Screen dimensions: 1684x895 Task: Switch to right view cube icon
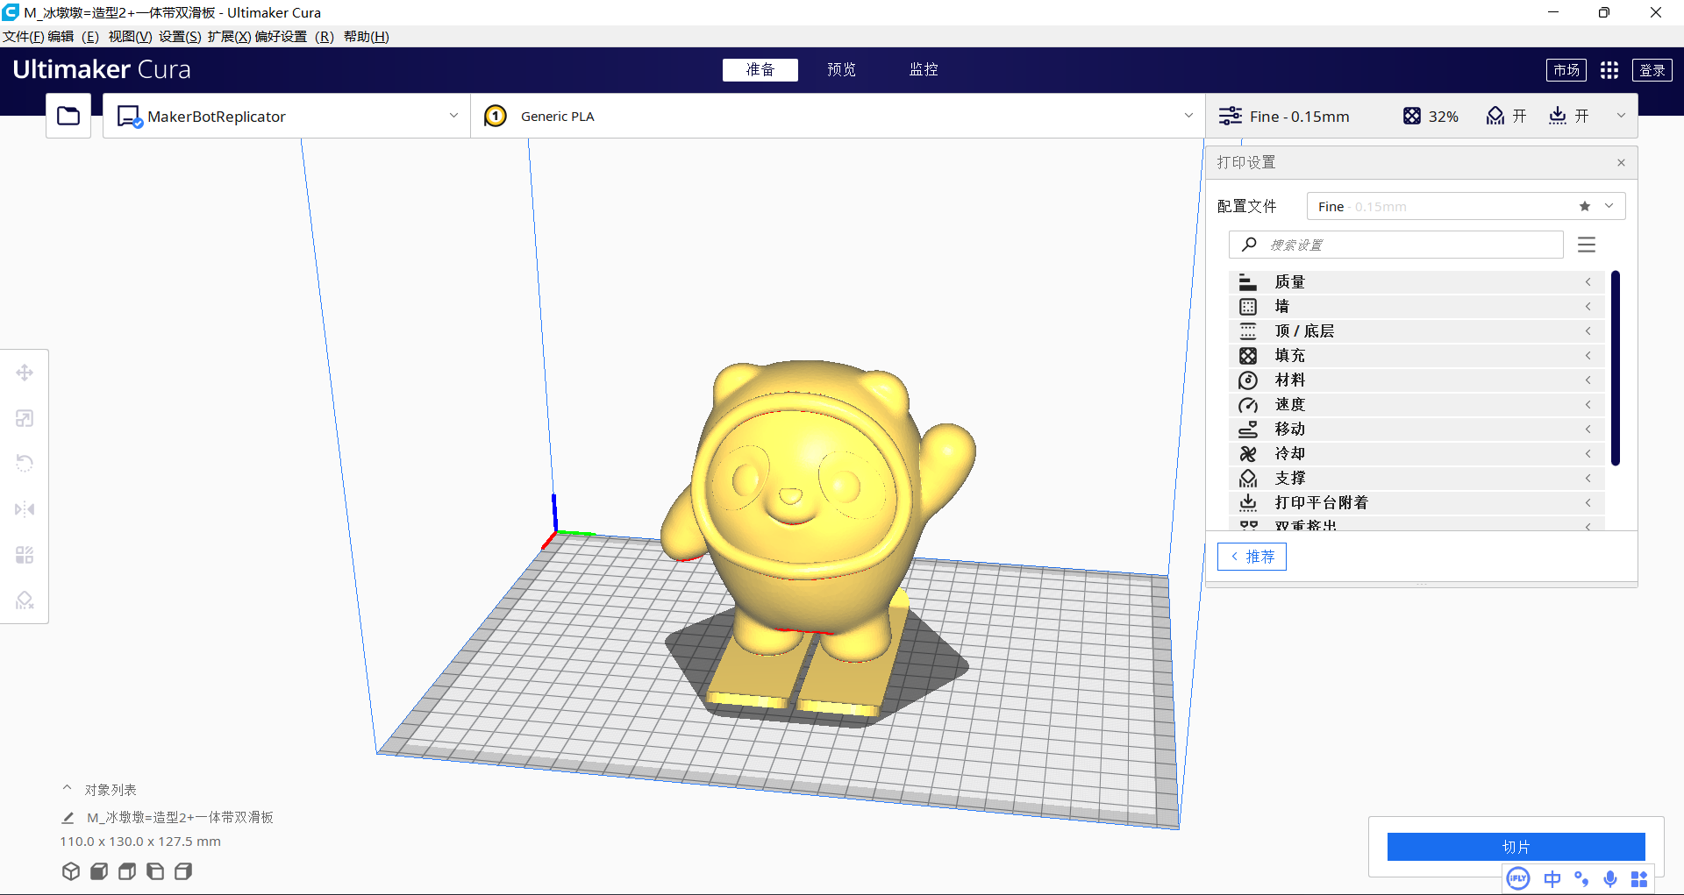[183, 871]
